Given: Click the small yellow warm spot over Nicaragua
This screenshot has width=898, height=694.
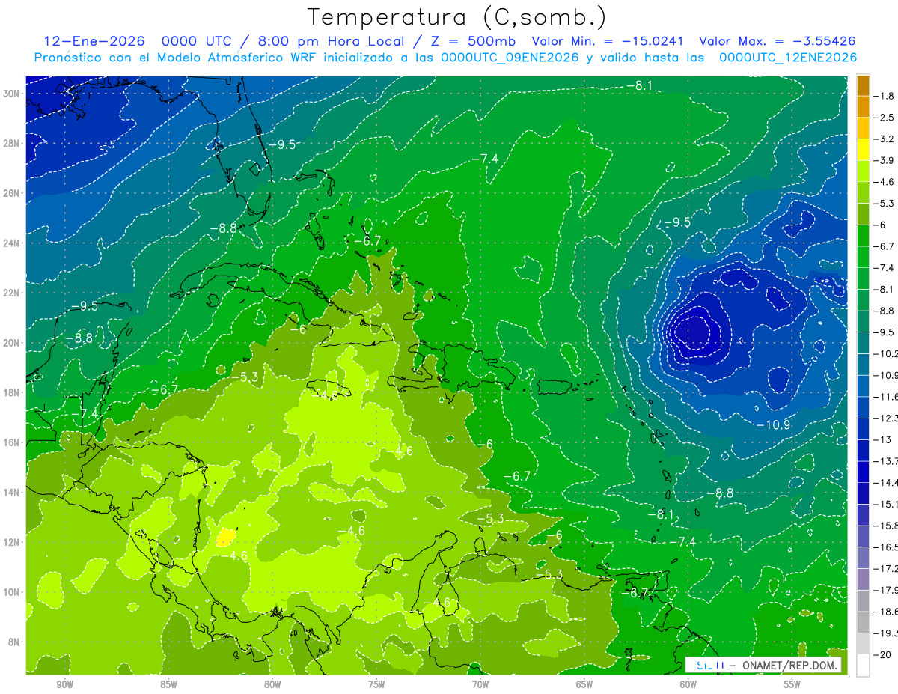Looking at the screenshot, I should click(x=226, y=537).
